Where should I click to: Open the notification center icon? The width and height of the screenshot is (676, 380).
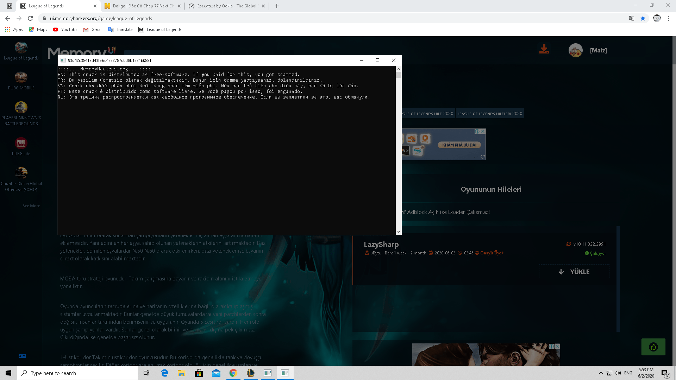(x=665, y=373)
